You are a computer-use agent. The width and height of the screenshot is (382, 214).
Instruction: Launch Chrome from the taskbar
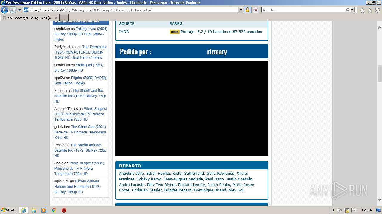pos(54,210)
